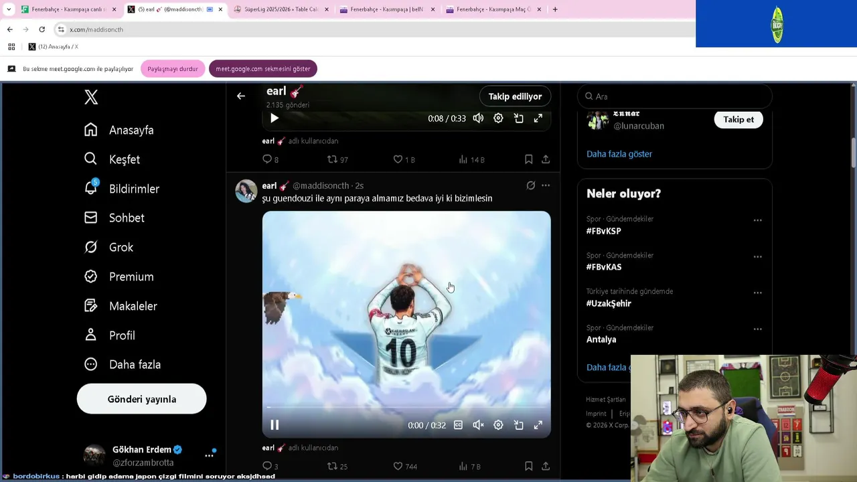Open Gökhan Erdem account options dots
Viewport: 857px width, 482px height.
pyautogui.click(x=210, y=455)
